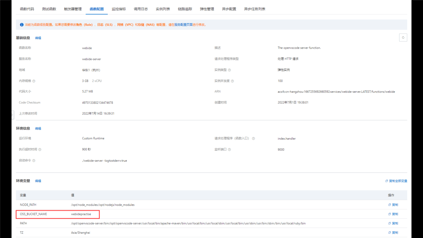Click the creation time 2022年7月1日 19:38:01

click(x=293, y=103)
